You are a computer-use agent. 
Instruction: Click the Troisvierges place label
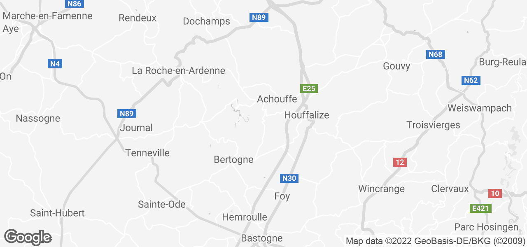433,125
